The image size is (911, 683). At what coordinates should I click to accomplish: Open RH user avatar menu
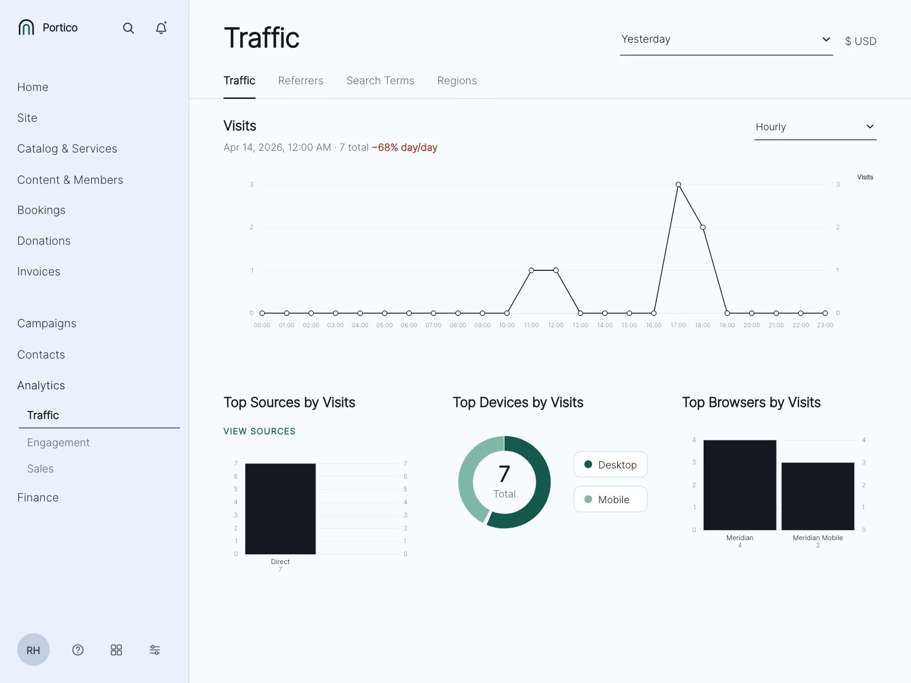pos(34,650)
